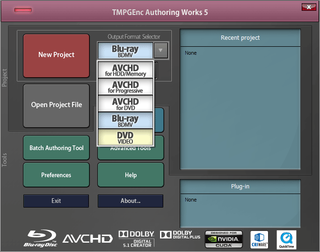Click Open Project File button
The height and width of the screenshot is (252, 320).
coord(56,106)
